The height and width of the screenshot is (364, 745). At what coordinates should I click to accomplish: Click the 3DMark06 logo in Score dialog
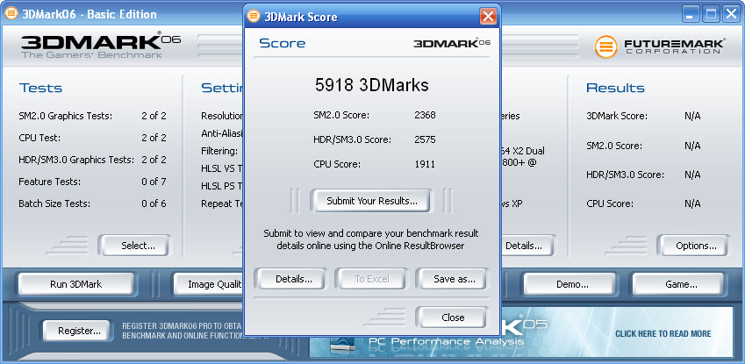click(451, 43)
